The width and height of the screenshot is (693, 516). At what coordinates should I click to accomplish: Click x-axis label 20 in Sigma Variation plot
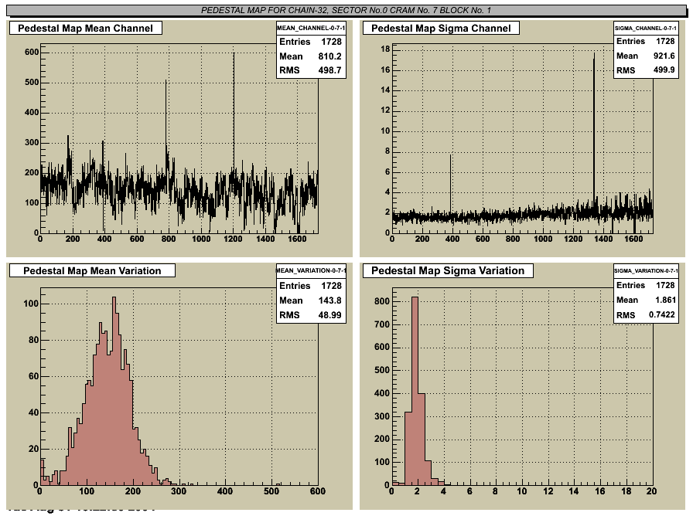pos(651,491)
